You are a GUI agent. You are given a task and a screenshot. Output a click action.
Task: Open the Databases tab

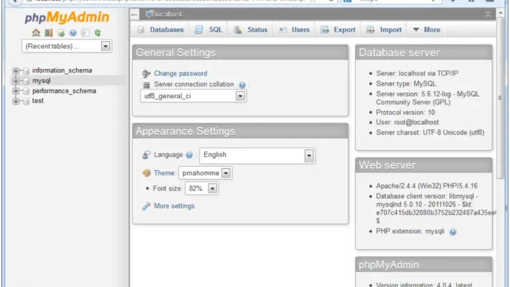point(160,30)
